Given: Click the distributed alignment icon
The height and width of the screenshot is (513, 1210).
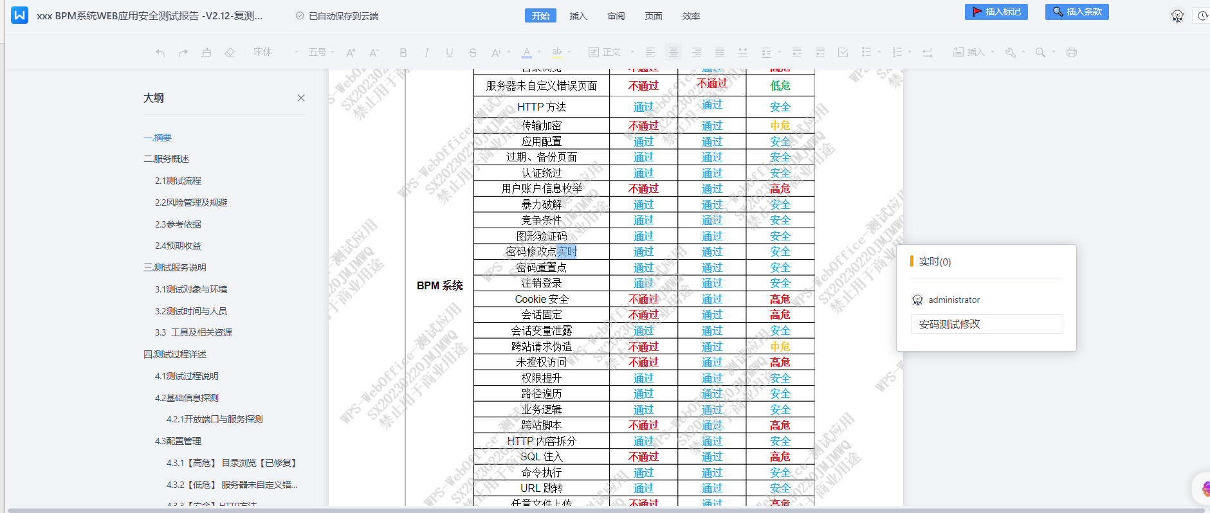Looking at the screenshot, I should [x=743, y=53].
